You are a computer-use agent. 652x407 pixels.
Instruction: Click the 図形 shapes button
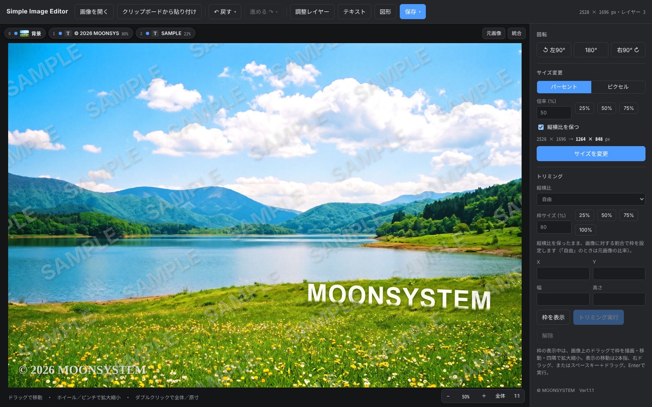pyautogui.click(x=385, y=12)
